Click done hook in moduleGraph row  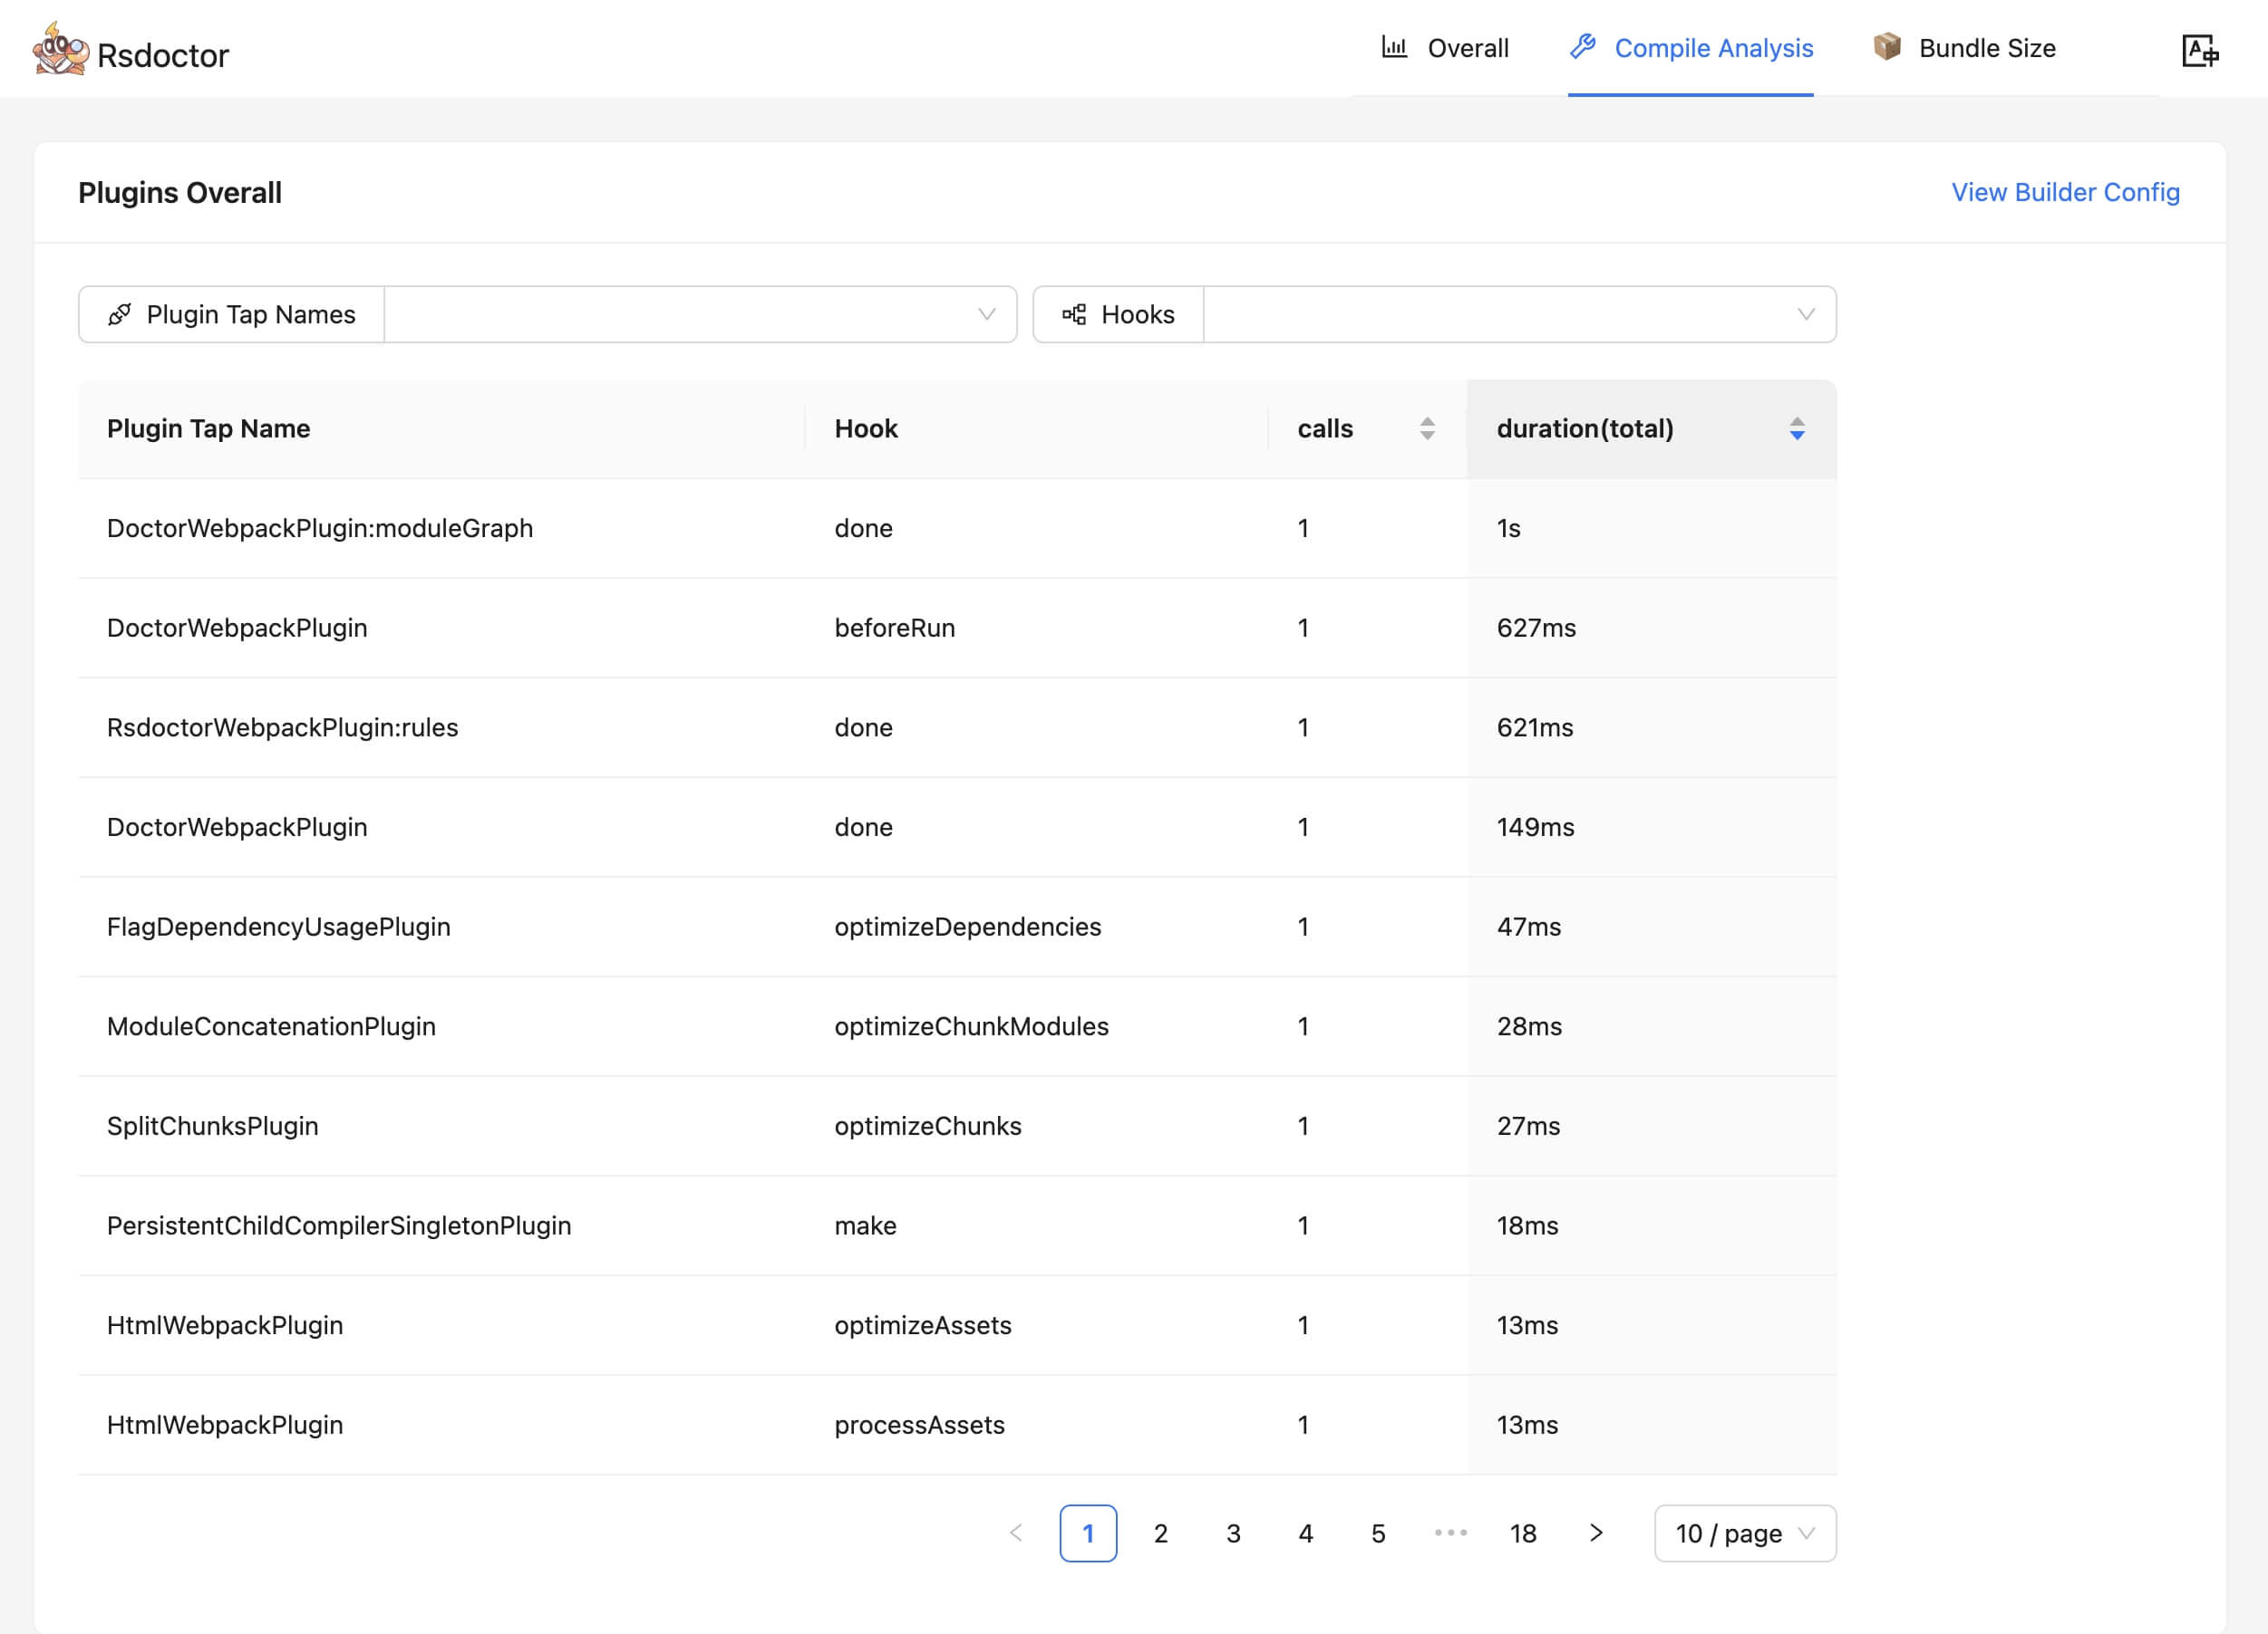click(864, 528)
